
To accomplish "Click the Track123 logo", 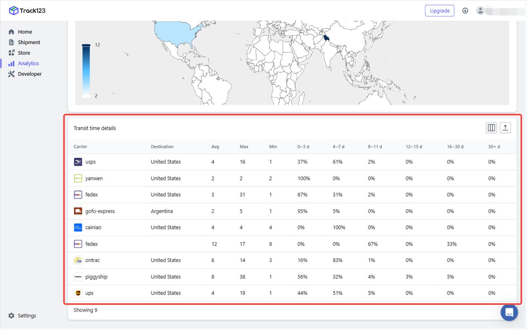I will 27,10.
